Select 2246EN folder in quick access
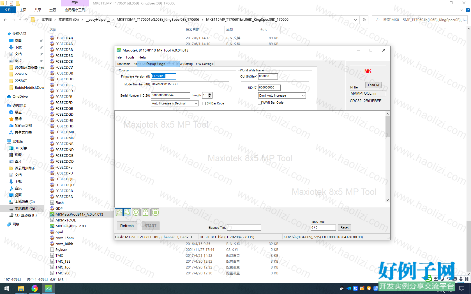The width and height of the screenshot is (471, 294). tap(18, 74)
